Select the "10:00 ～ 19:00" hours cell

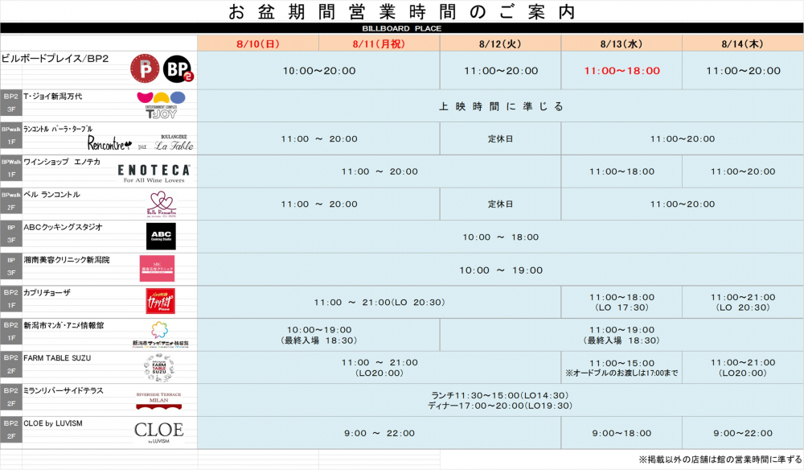pos(500,270)
